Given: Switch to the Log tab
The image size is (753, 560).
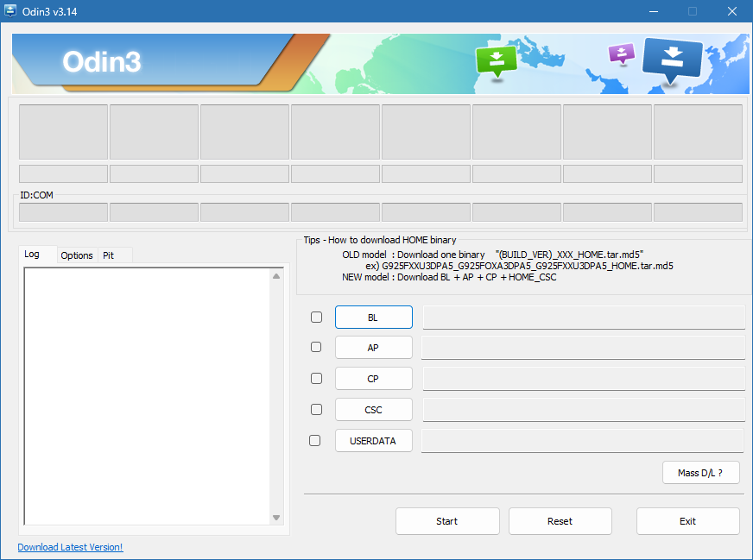Looking at the screenshot, I should coord(37,254).
